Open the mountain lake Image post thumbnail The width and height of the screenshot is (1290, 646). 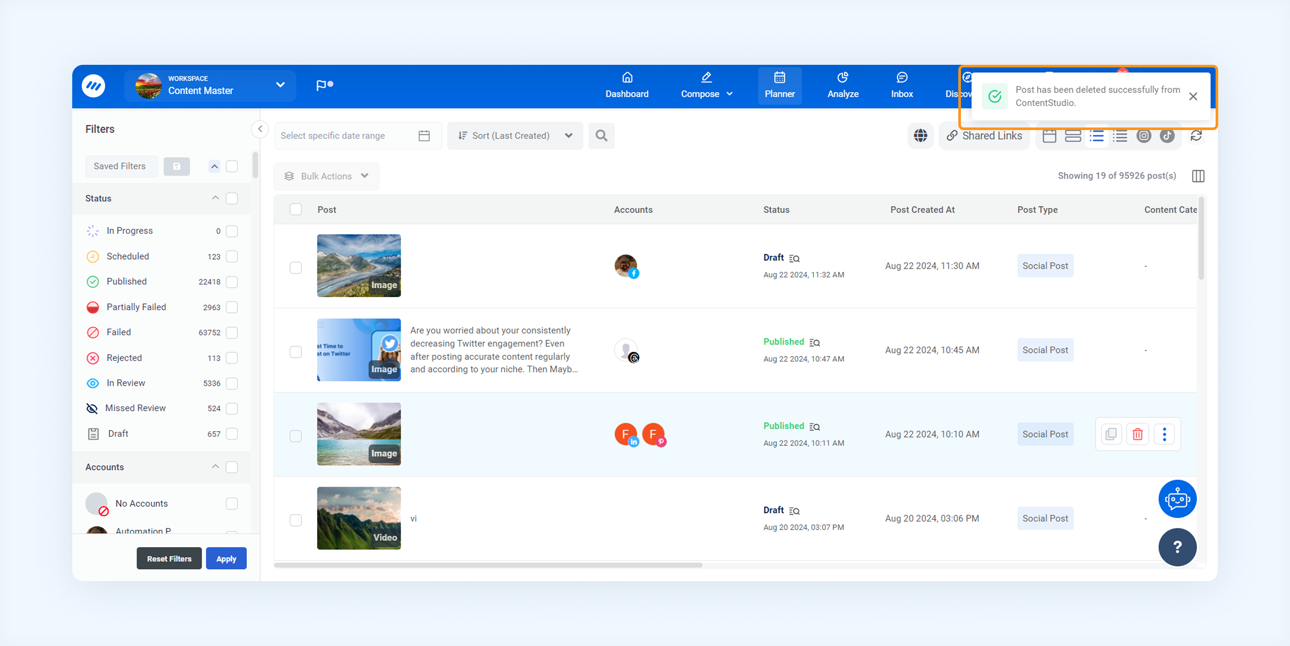359,434
